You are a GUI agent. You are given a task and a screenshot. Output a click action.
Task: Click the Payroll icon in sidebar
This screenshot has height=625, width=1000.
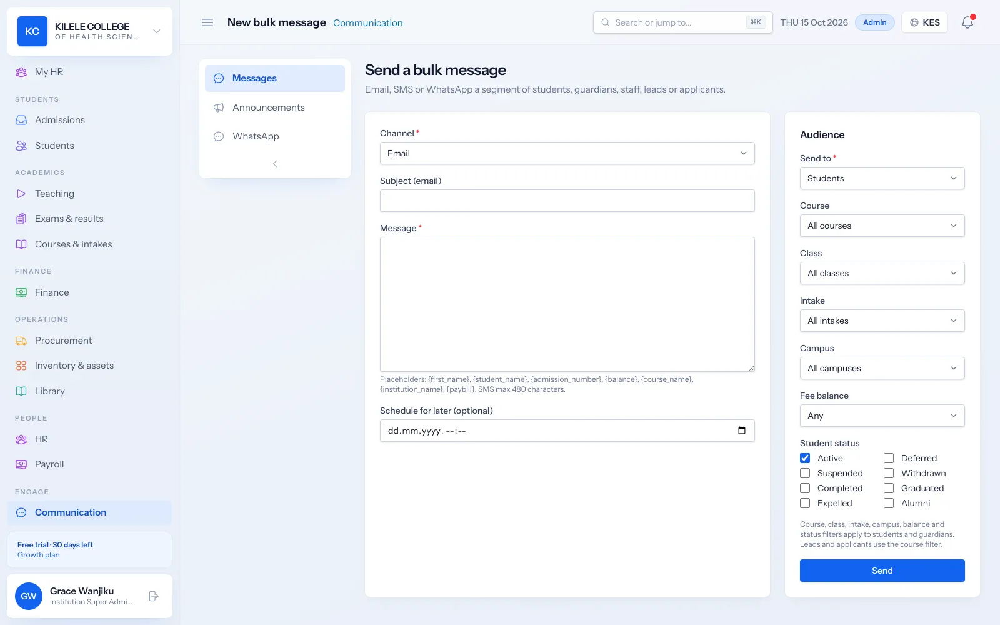21,464
